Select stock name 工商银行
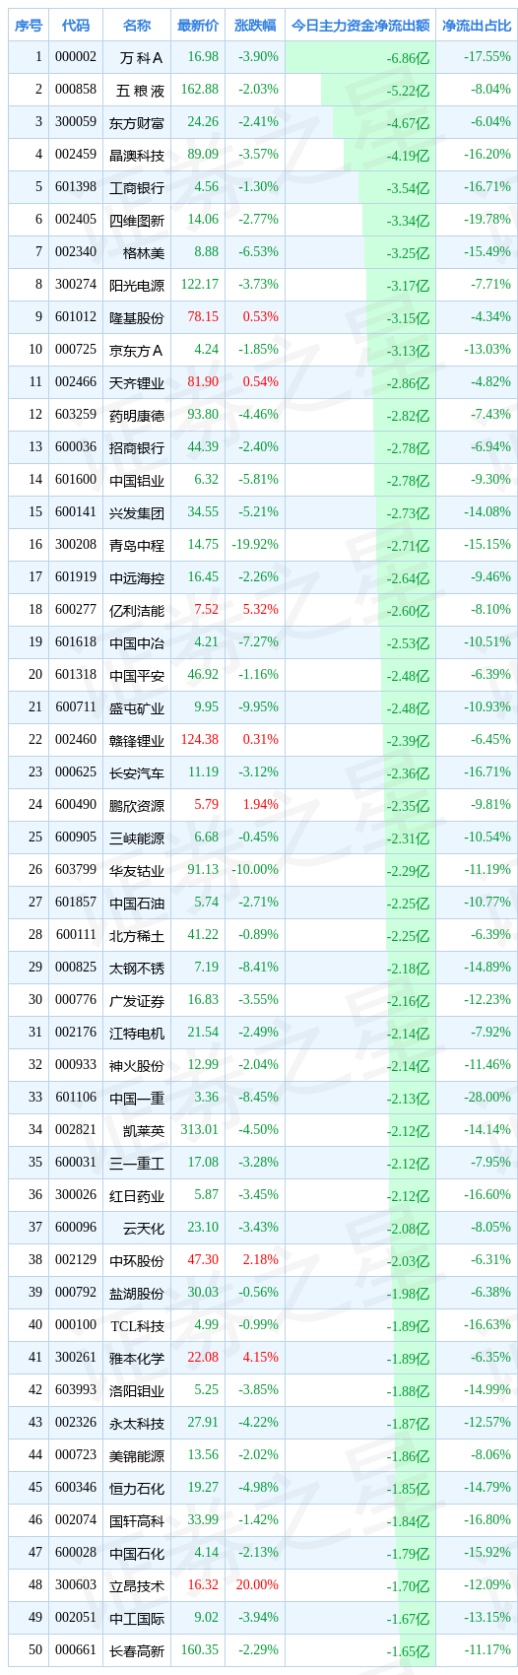 click(137, 188)
